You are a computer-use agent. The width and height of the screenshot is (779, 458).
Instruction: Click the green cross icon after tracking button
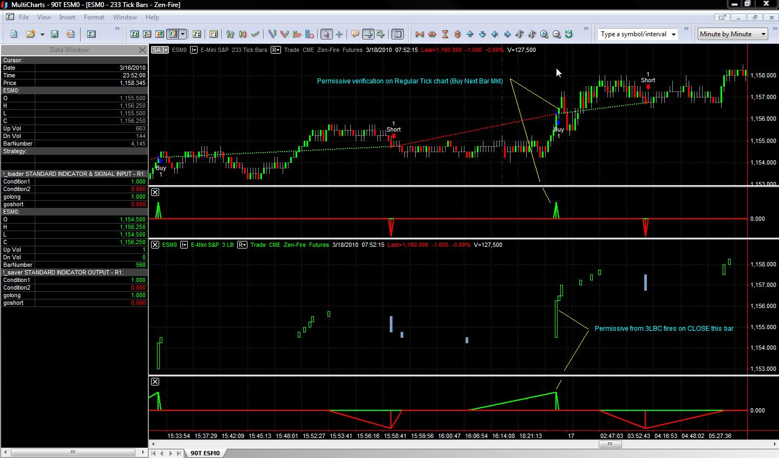[381, 34]
